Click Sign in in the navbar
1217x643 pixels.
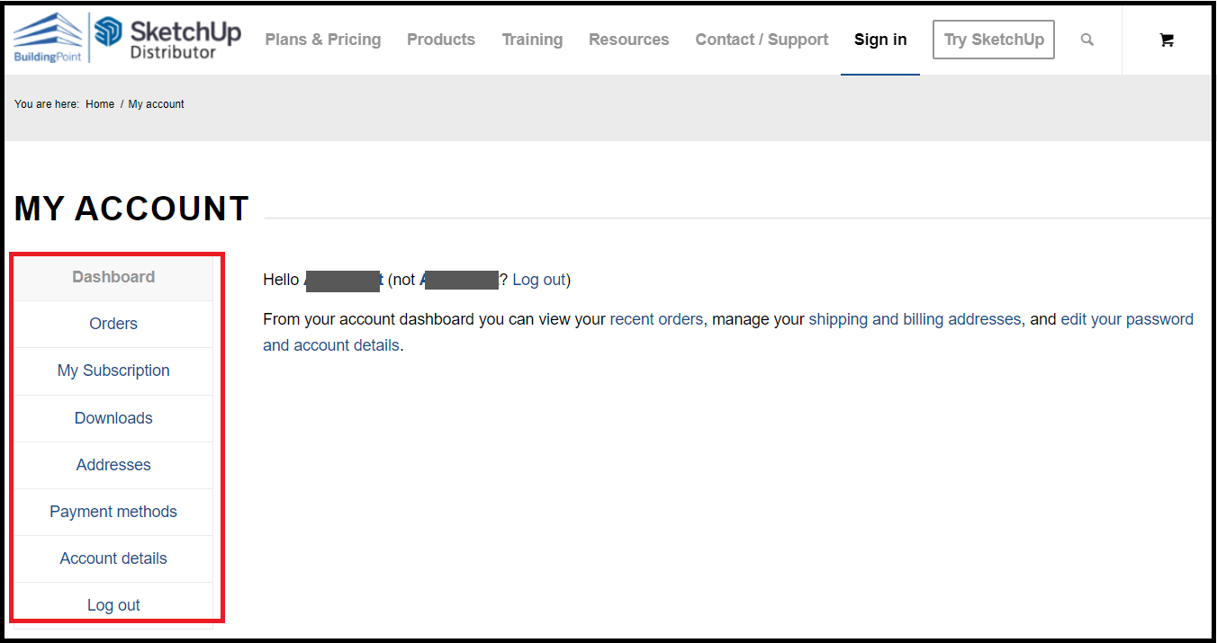coord(880,40)
